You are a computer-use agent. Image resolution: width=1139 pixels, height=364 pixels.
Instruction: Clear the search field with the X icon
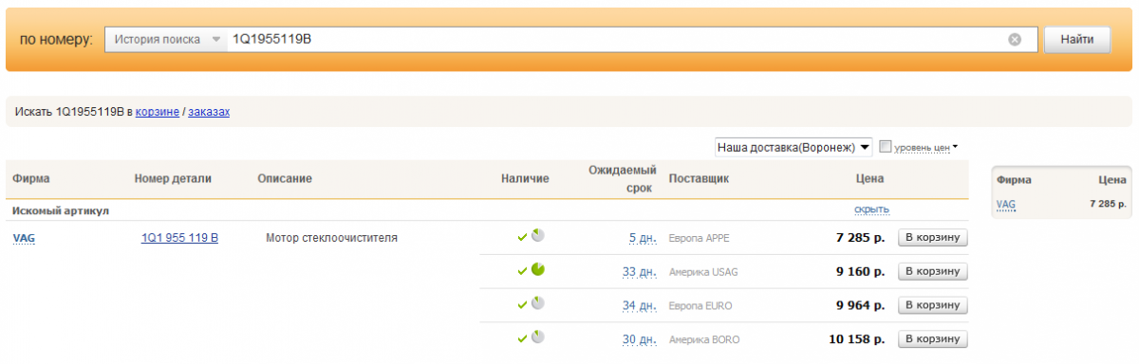pyautogui.click(x=1015, y=40)
